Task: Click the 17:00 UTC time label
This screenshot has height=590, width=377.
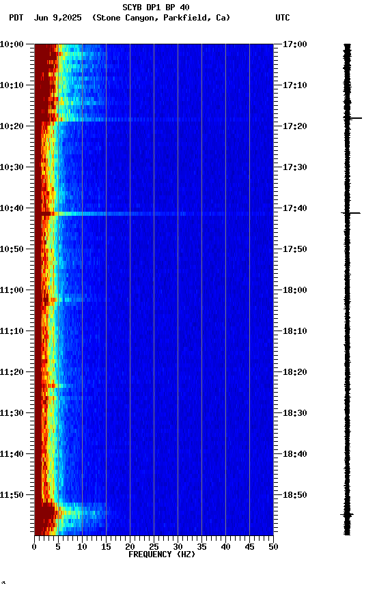Action: (x=295, y=44)
